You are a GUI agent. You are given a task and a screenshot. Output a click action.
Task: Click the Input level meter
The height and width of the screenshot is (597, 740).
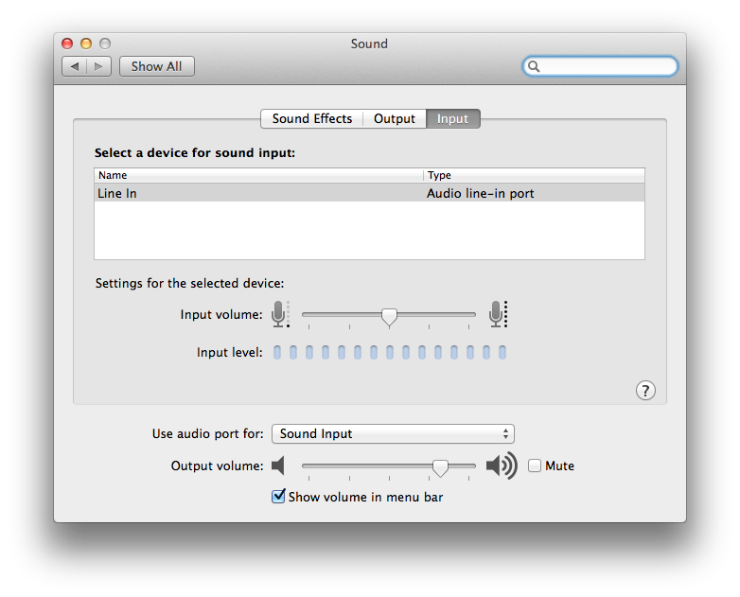click(x=390, y=352)
